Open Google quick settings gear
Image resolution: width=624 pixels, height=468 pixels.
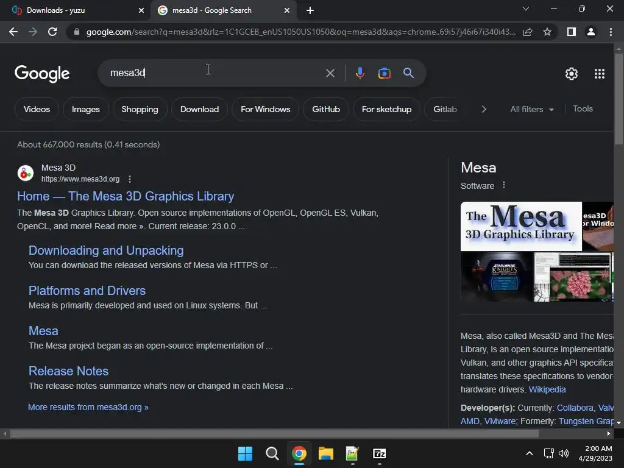tap(572, 74)
